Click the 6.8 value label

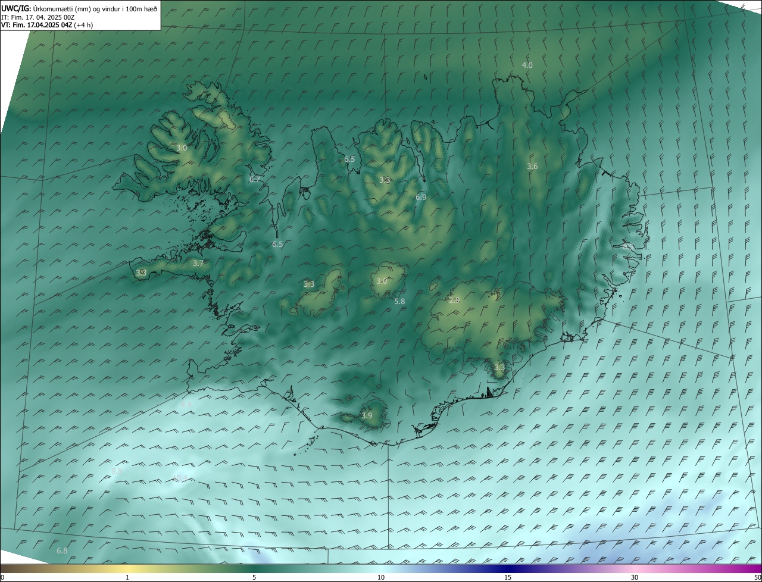point(62,551)
